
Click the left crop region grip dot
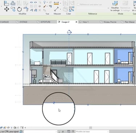click(x=23, y=69)
